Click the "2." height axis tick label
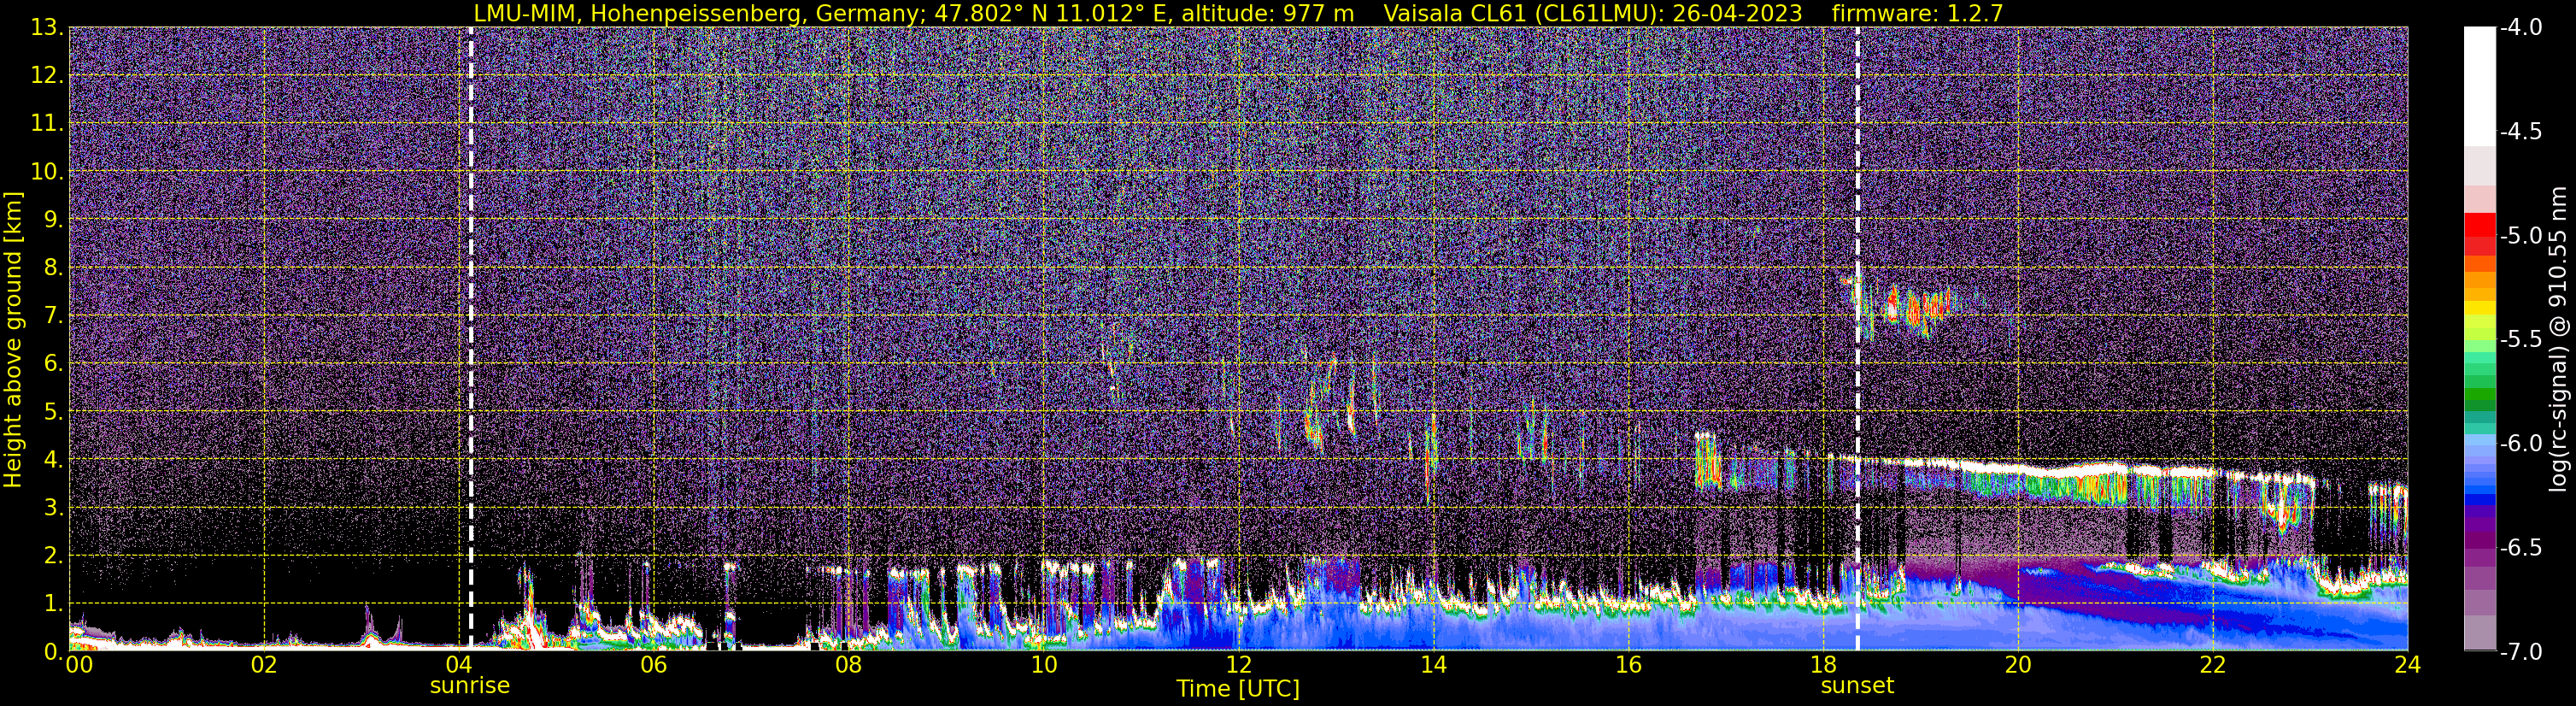This screenshot has height=706, width=2576. click(x=54, y=556)
